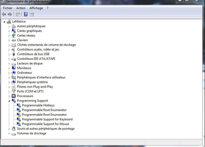205x147 pixels.
Task: Click the Périphériques système icon
Action: coord(14,82)
